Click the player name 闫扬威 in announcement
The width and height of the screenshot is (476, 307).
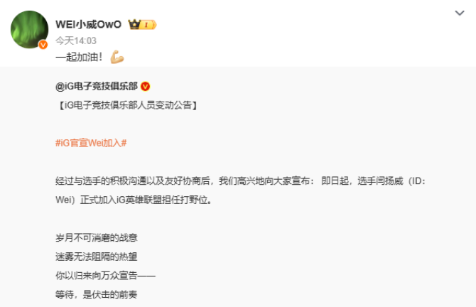[x=389, y=181]
